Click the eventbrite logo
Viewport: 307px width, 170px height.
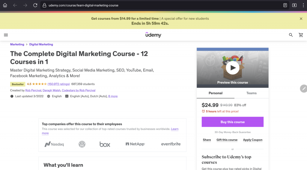point(171,144)
